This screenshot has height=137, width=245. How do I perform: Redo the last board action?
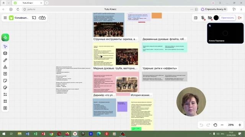coord(208,125)
